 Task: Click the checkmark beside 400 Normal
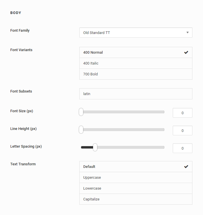186,53
